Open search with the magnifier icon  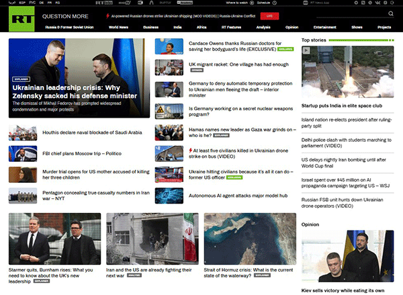click(x=391, y=13)
